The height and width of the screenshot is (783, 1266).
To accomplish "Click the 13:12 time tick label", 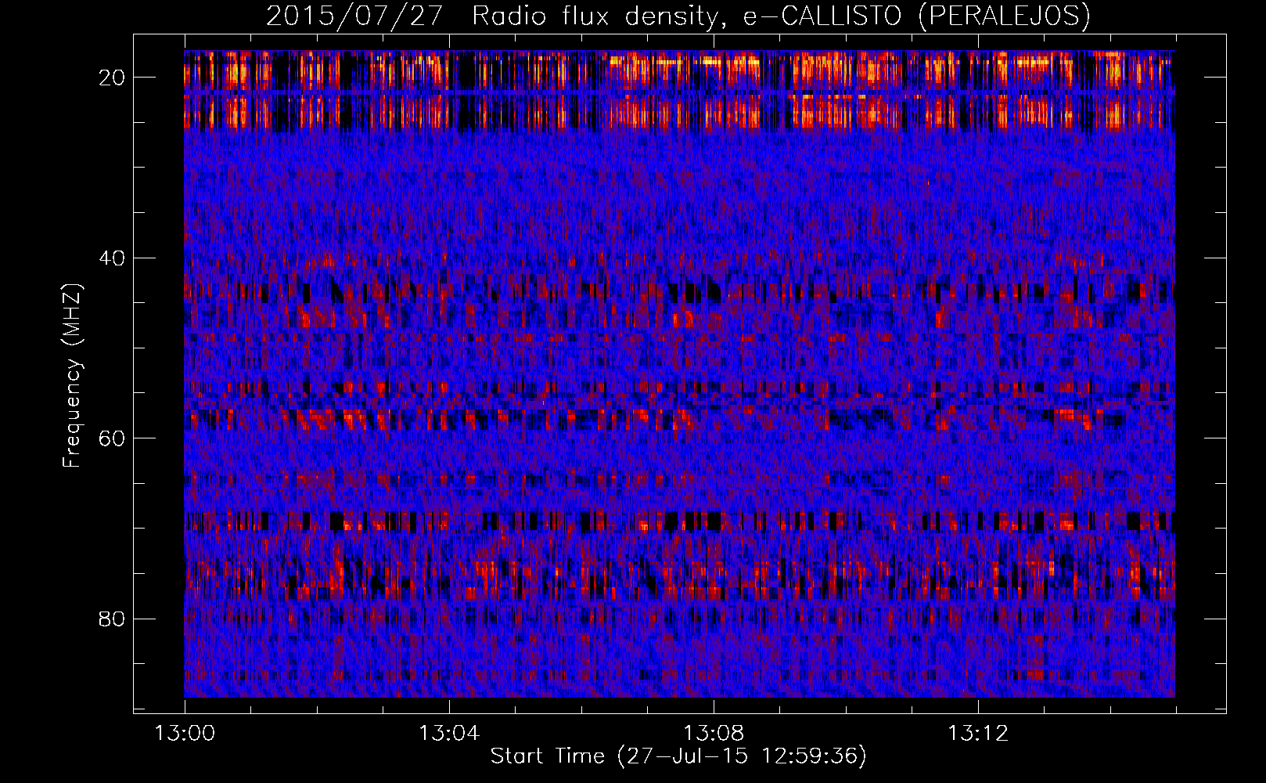I will [x=978, y=734].
